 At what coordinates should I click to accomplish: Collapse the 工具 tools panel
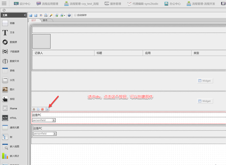click(25, 15)
